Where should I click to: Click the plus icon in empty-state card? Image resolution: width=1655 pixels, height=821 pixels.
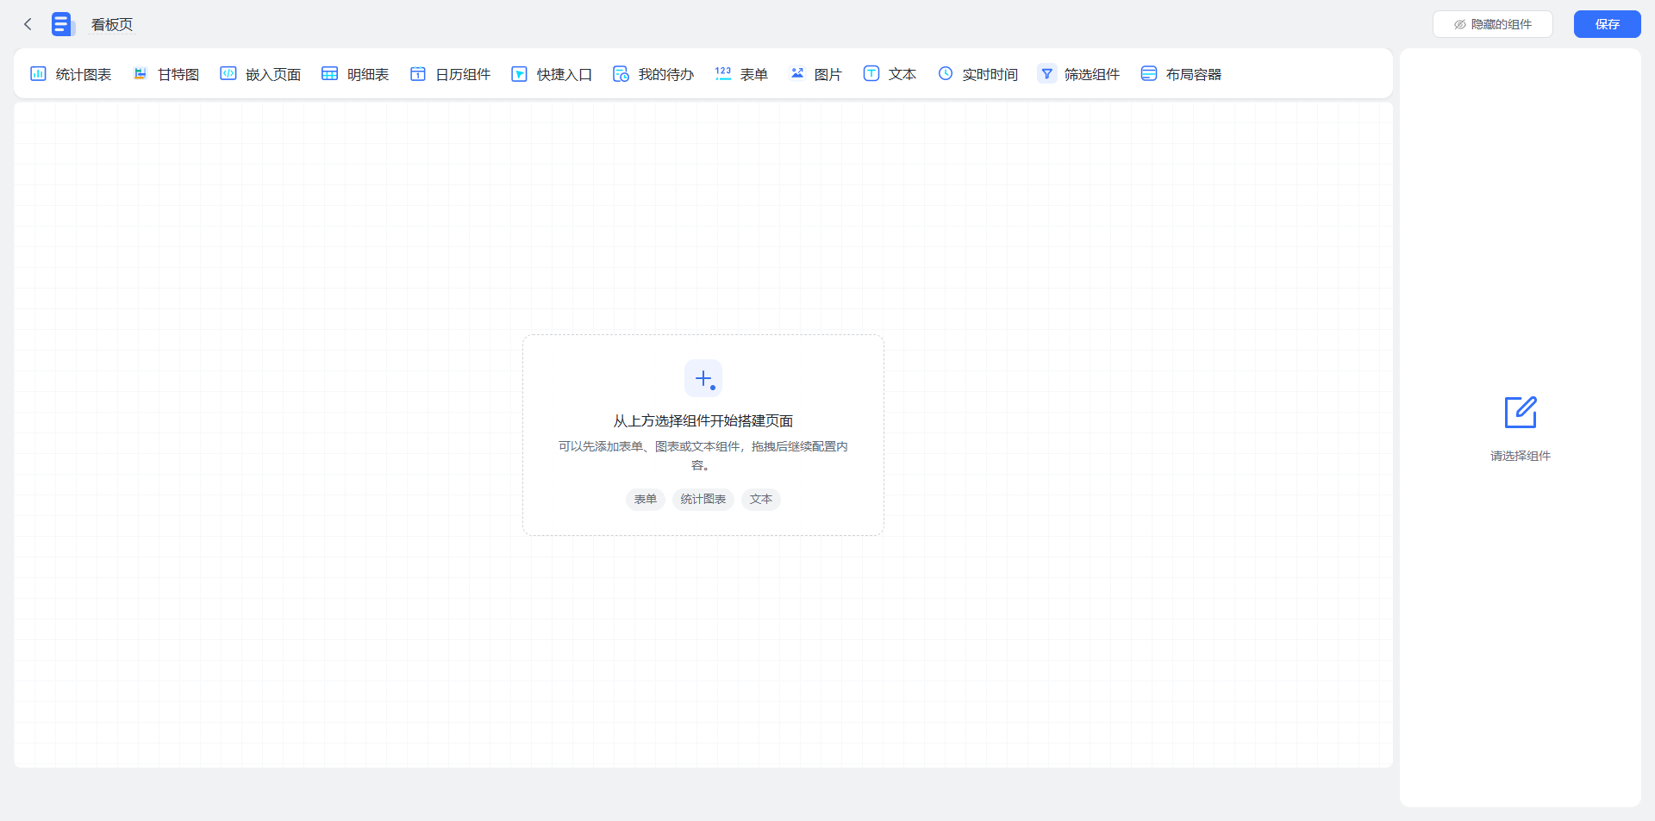click(x=703, y=378)
